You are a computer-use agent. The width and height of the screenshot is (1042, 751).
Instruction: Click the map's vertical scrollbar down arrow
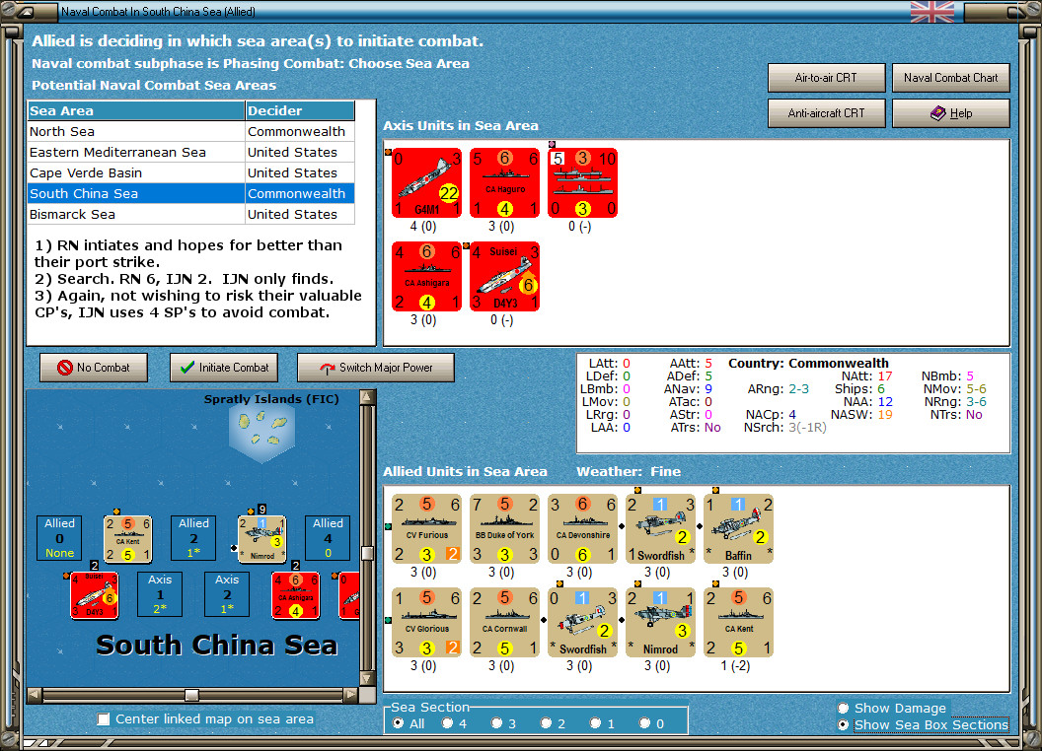pos(367,679)
